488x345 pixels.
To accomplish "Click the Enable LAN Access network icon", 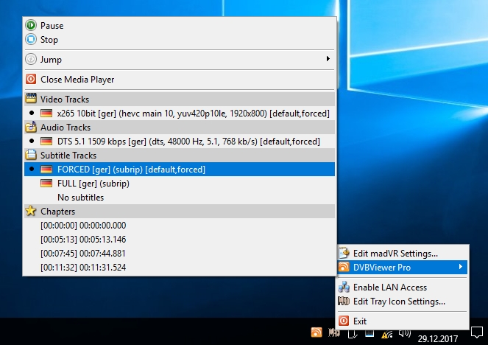I will click(344, 287).
